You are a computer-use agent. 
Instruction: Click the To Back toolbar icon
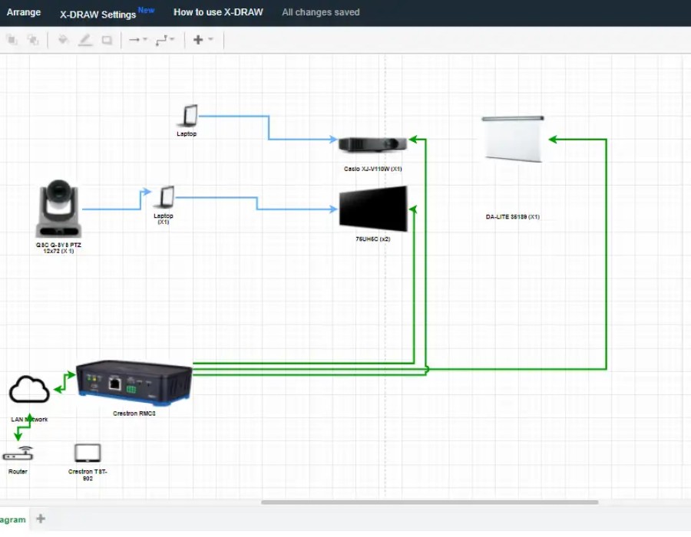[33, 40]
